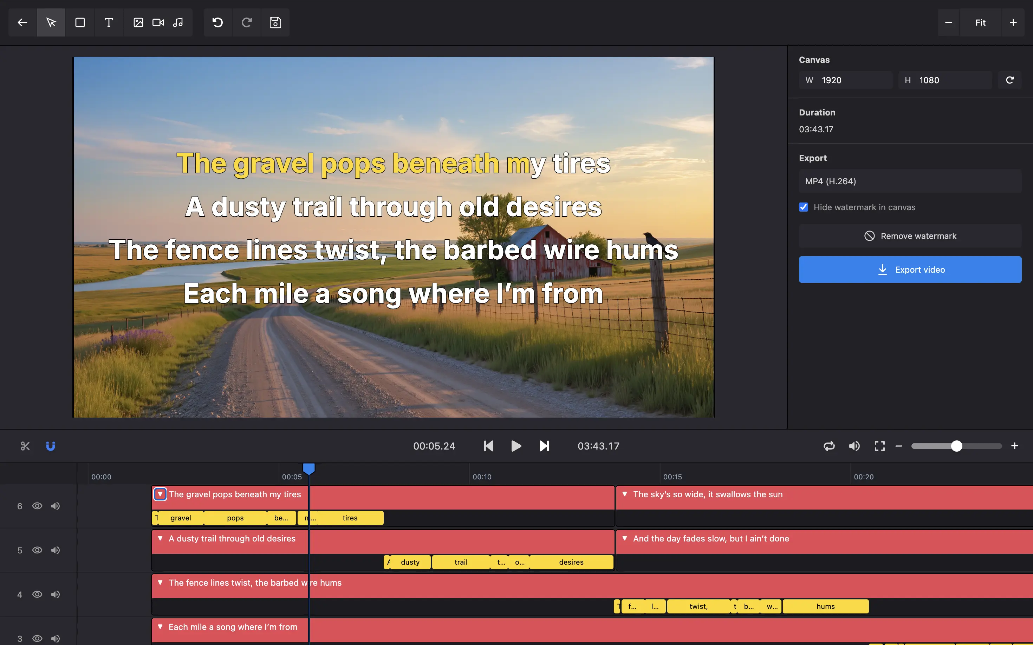1033x645 pixels.
Task: Collapse 'A dusty trail through old desires' clip
Action: pos(160,538)
